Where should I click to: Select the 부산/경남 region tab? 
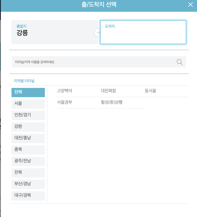(28, 184)
